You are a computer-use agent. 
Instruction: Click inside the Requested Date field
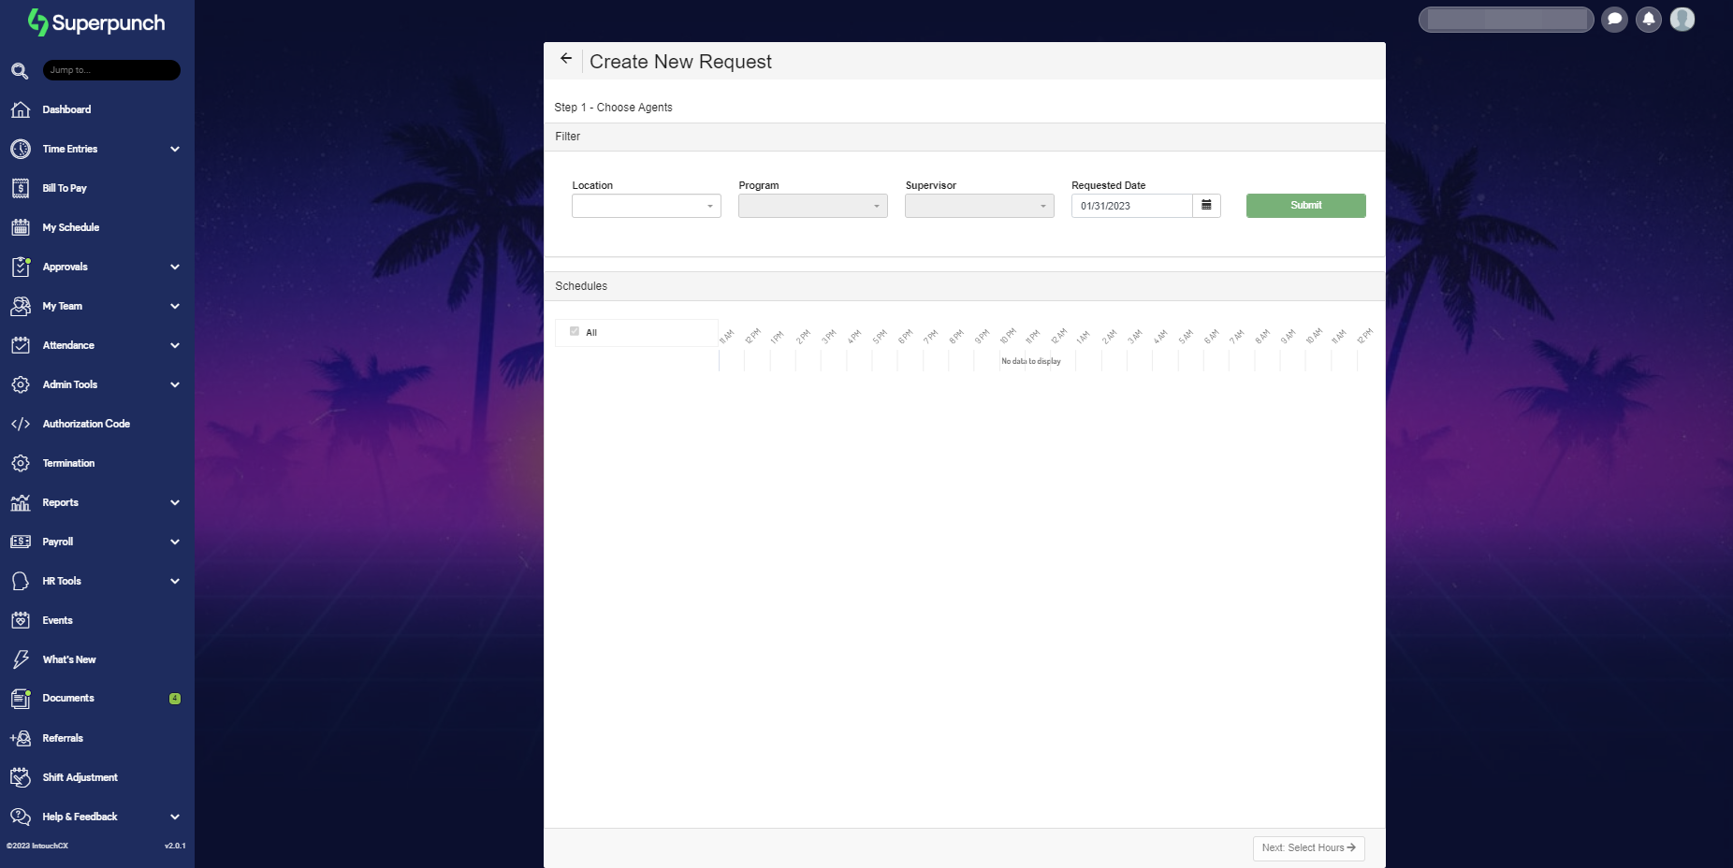(1132, 205)
